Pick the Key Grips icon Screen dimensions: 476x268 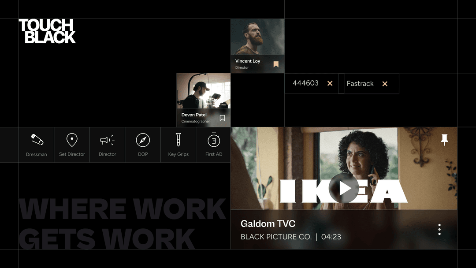click(178, 140)
